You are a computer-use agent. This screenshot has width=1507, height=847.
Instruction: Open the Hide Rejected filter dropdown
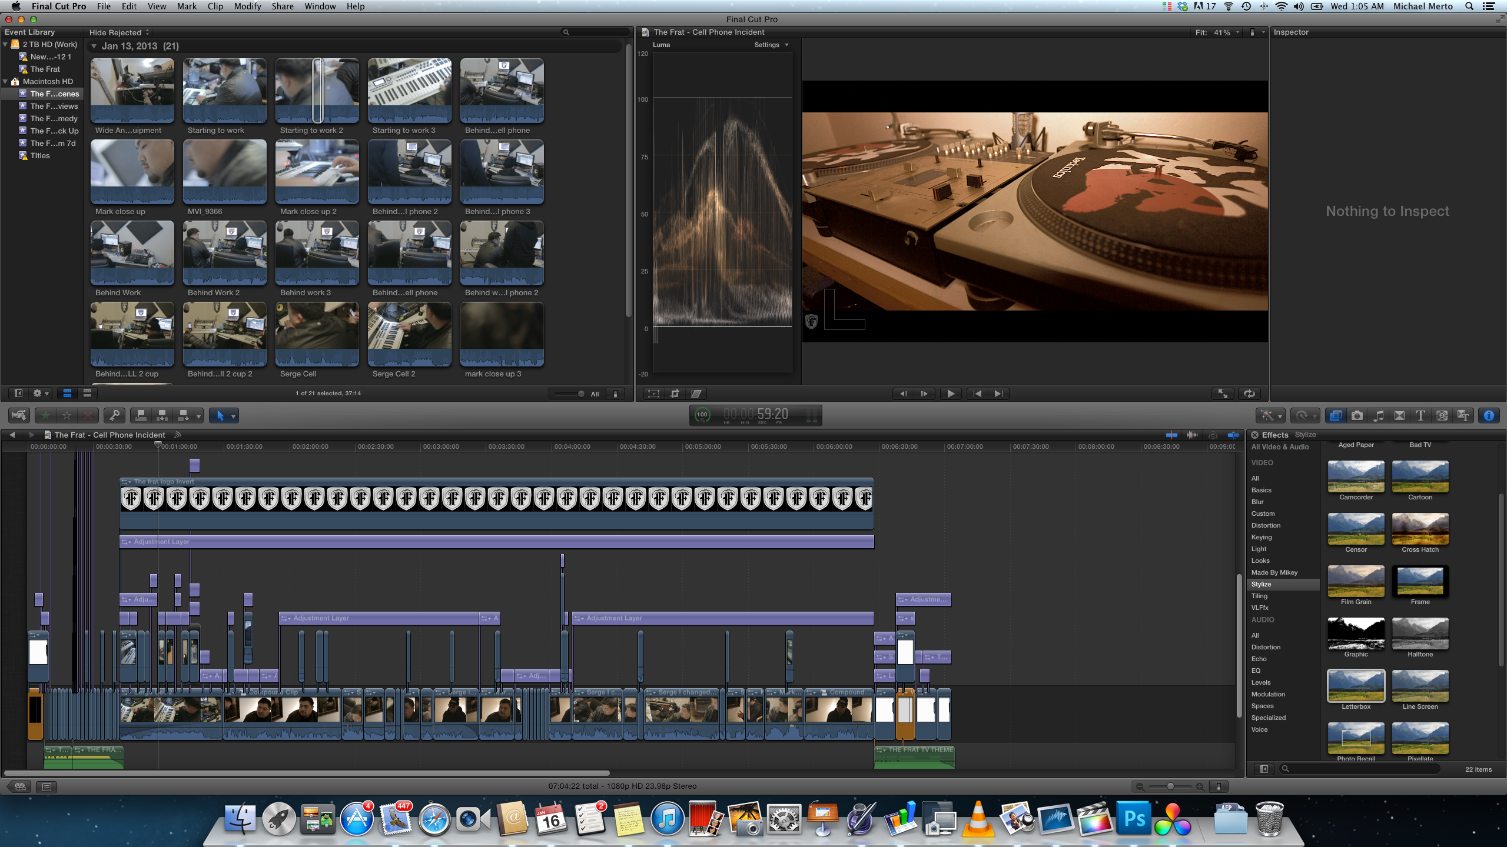119,32
